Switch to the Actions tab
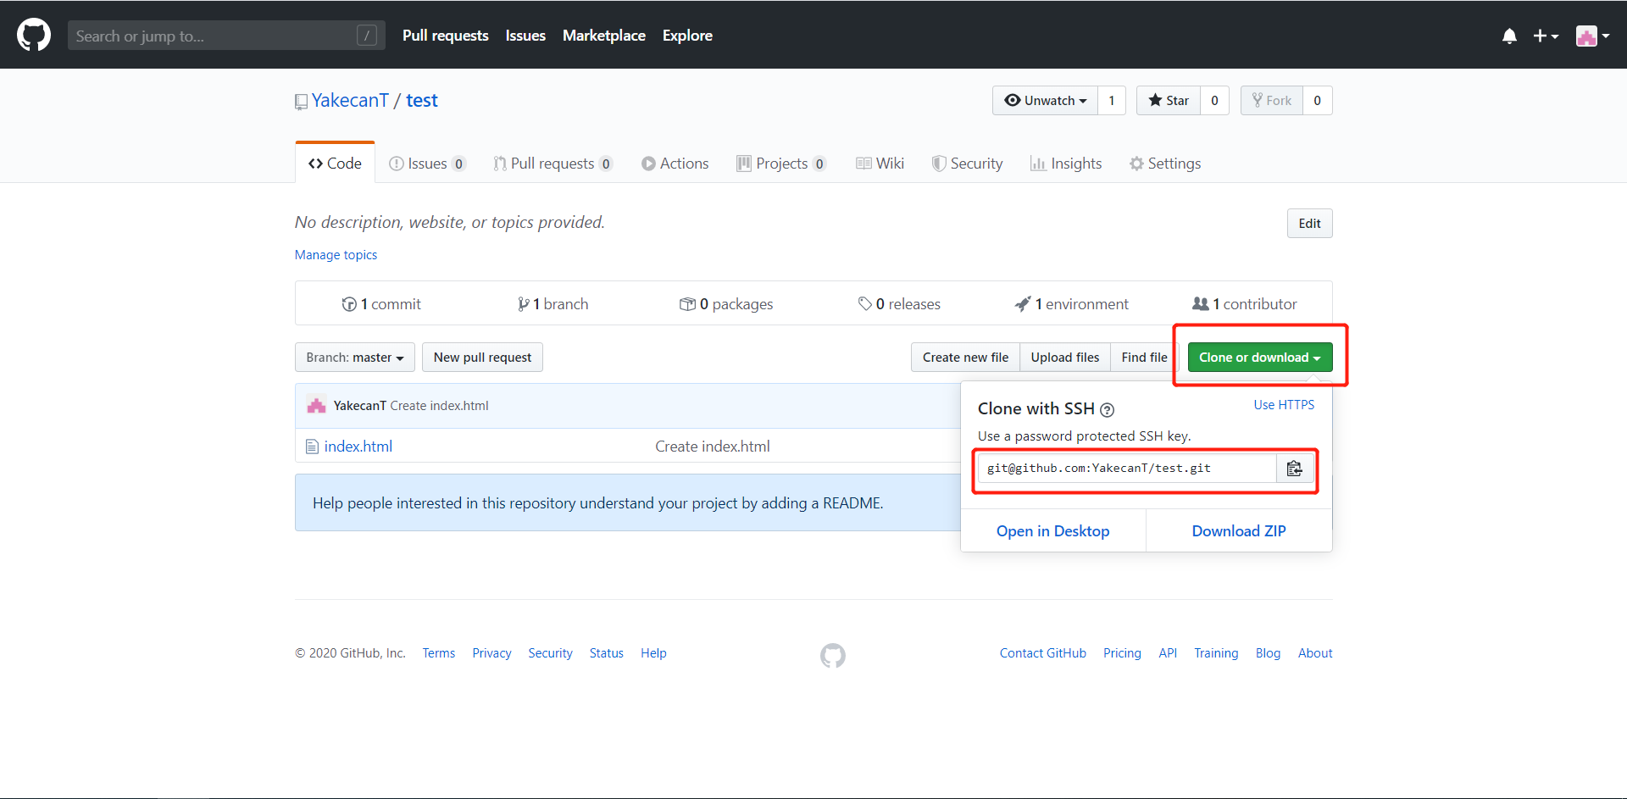 [x=675, y=164]
